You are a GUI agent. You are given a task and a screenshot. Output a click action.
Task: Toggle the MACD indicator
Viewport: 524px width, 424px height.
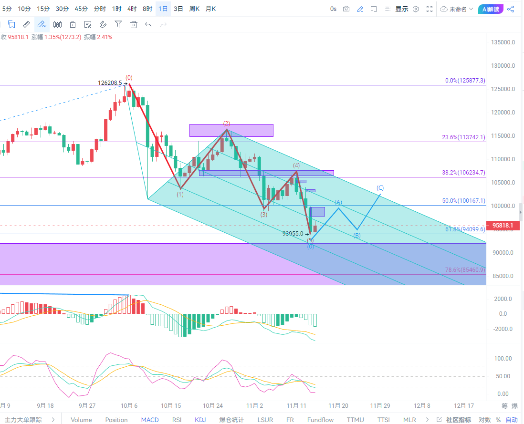(149, 420)
